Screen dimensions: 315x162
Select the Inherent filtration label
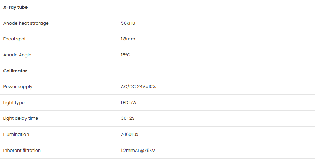[22, 151]
